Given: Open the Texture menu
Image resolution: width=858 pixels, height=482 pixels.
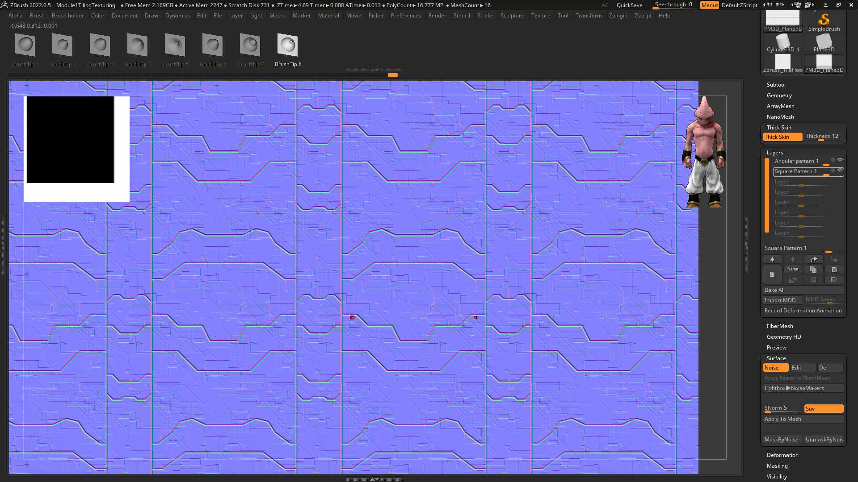Looking at the screenshot, I should point(541,16).
